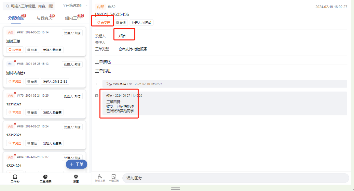Click the filter funnel icon
The height and width of the screenshot is (191, 354).
coord(64,6)
